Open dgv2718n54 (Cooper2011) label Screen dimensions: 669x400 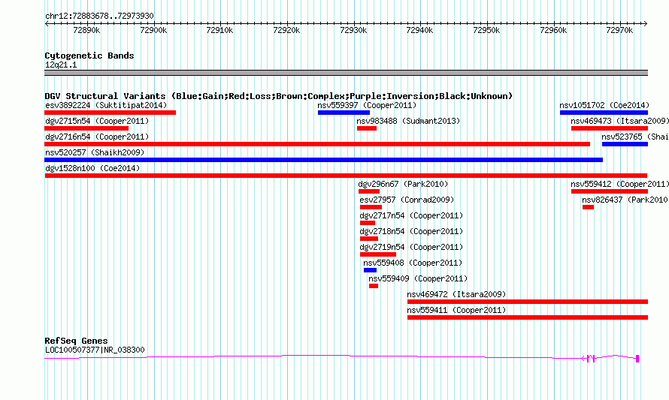[x=411, y=231]
